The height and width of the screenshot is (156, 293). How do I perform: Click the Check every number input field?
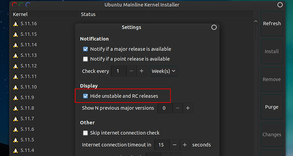point(119,71)
